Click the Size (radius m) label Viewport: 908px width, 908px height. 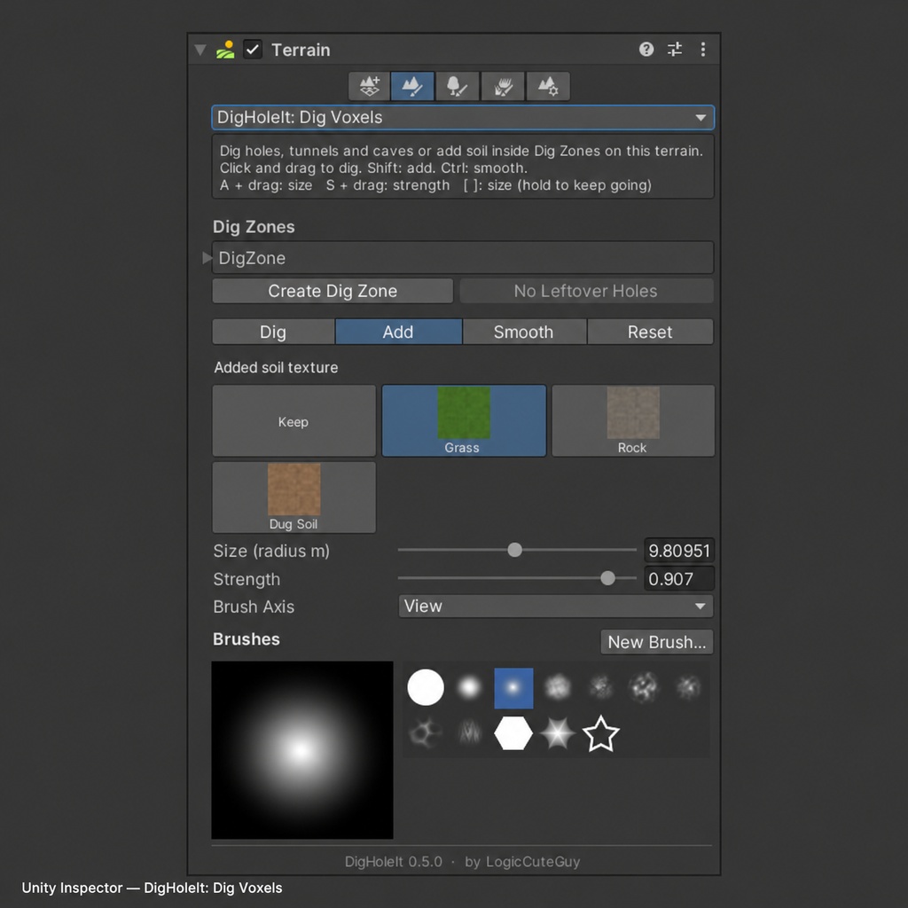click(271, 551)
